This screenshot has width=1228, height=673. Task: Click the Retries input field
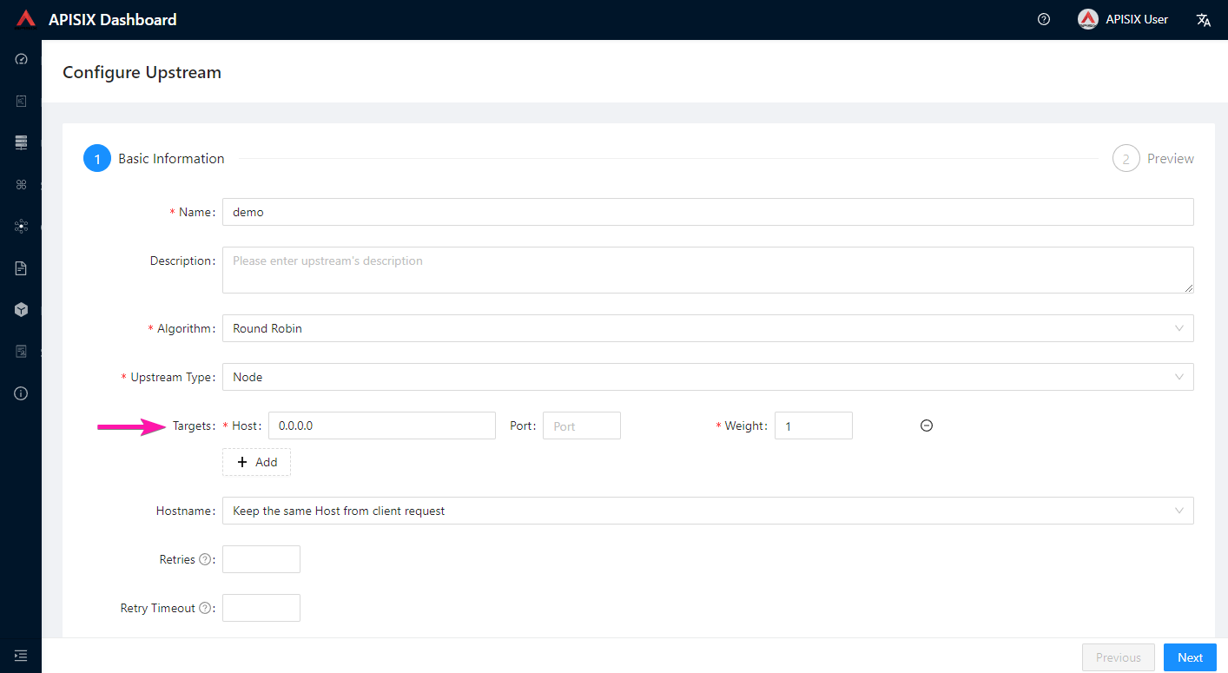261,559
